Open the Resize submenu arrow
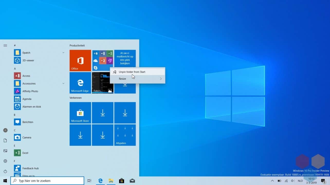This screenshot has width=330, height=185. [161, 79]
